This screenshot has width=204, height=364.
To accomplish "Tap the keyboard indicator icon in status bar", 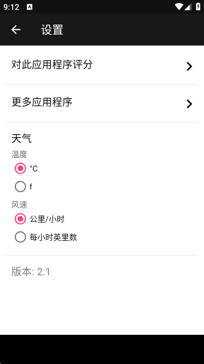I will coord(29,7).
